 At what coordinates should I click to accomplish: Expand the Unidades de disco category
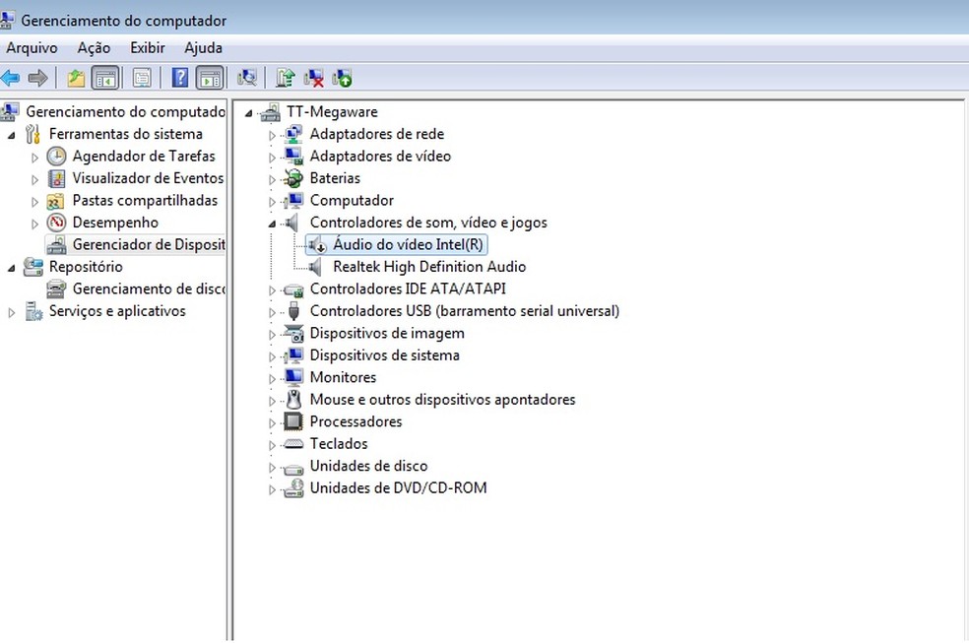click(273, 466)
